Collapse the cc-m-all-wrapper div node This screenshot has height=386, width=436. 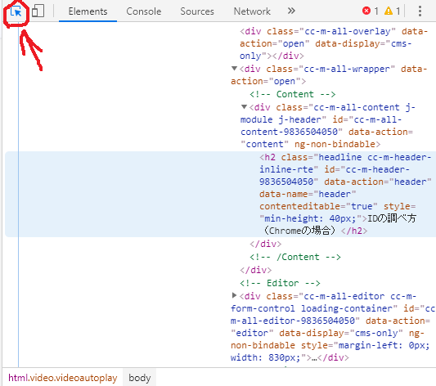234,69
